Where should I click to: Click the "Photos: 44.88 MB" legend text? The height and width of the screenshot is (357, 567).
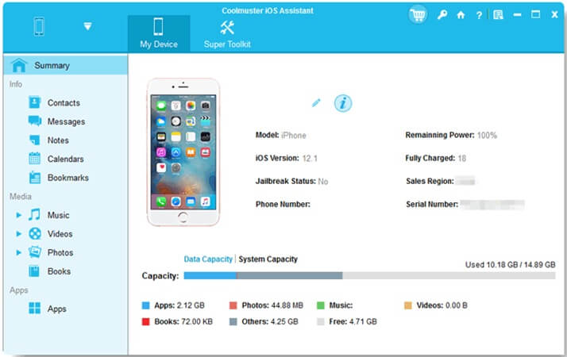272,305
